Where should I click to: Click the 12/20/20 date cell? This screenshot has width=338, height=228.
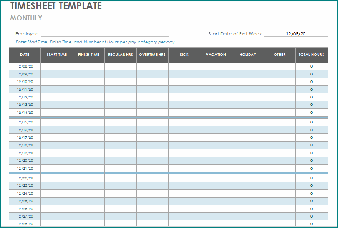point(25,160)
